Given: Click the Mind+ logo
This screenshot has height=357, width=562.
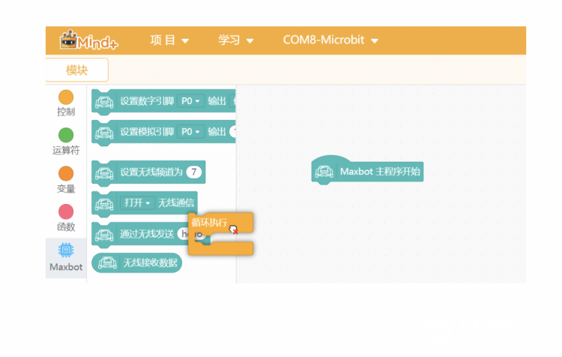Looking at the screenshot, I should pos(88,40).
